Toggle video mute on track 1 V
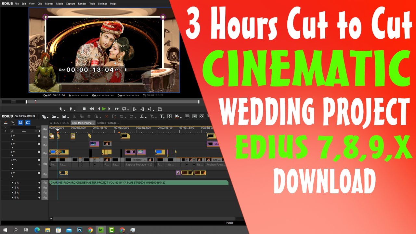 (39, 173)
